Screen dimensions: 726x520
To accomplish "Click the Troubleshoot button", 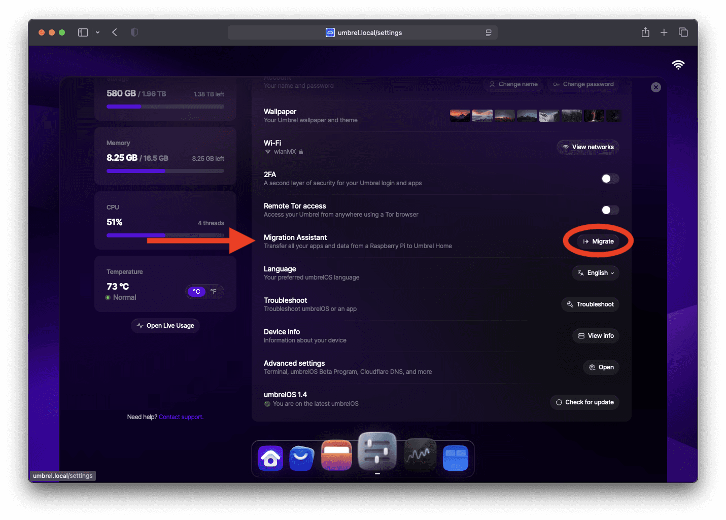I will pos(590,304).
